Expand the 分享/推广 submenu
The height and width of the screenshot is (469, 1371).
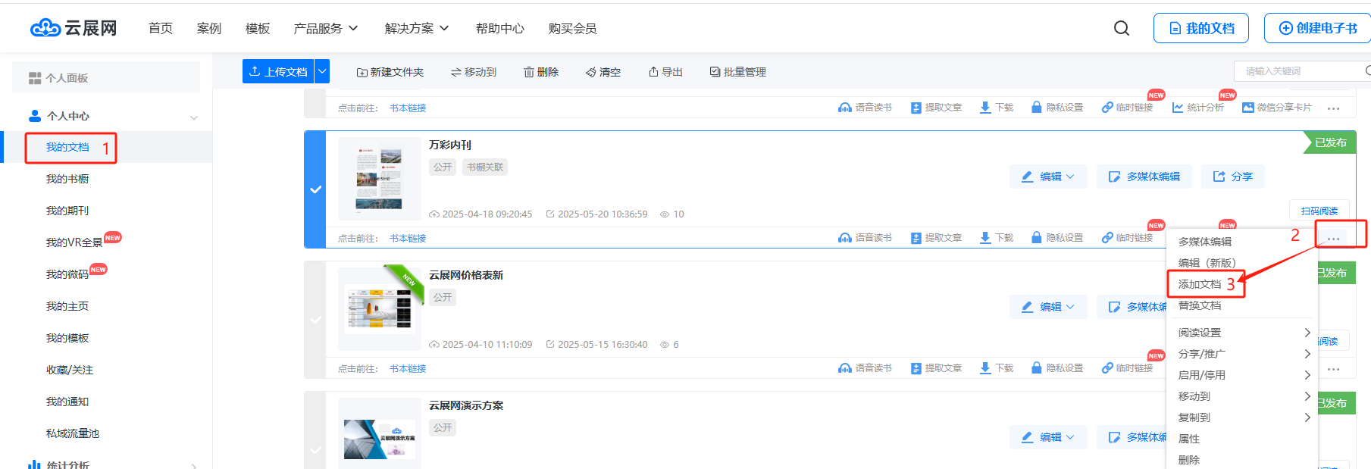click(x=1243, y=354)
